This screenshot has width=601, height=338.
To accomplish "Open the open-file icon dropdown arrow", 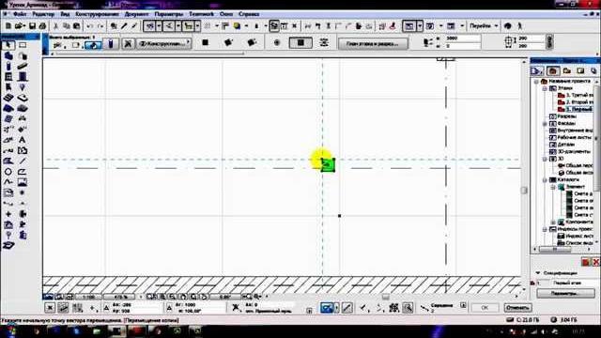I will pyautogui.click(x=25, y=26).
